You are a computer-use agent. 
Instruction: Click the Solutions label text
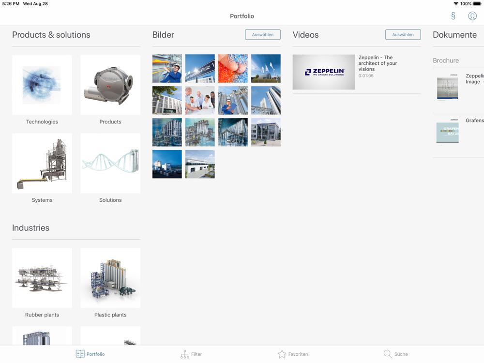110,200
